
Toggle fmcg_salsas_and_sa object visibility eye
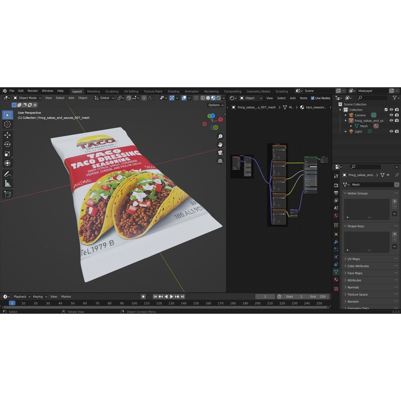(x=391, y=120)
